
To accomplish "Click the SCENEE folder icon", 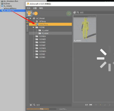I will click(37, 42).
